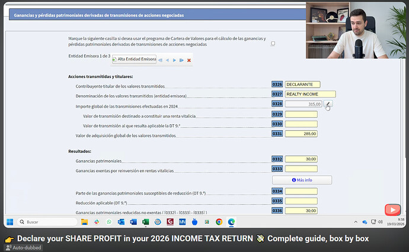The image size is (409, 252).
Task: Click the Auto-dubbed badge
Action: pyautogui.click(x=23, y=248)
